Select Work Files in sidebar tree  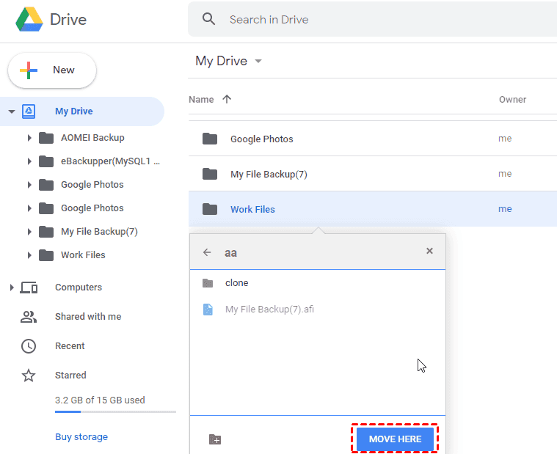pos(83,255)
